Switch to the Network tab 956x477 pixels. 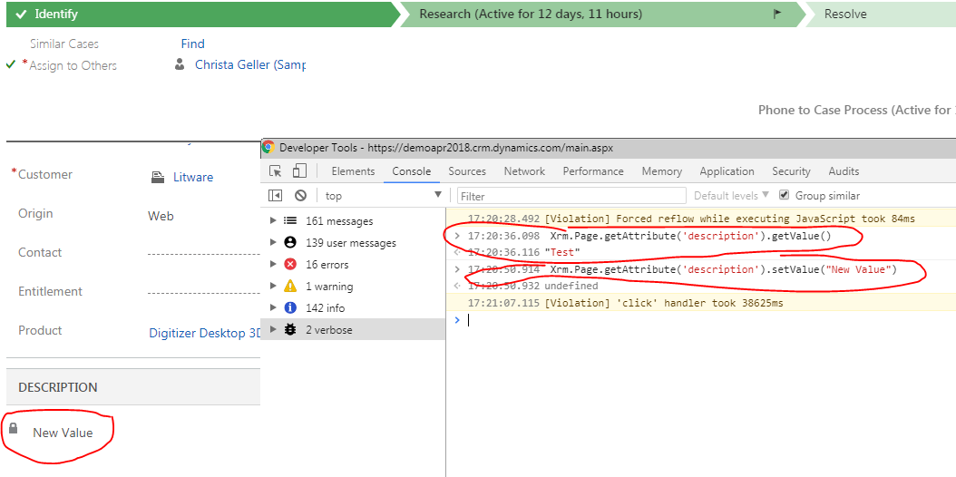coord(524,171)
